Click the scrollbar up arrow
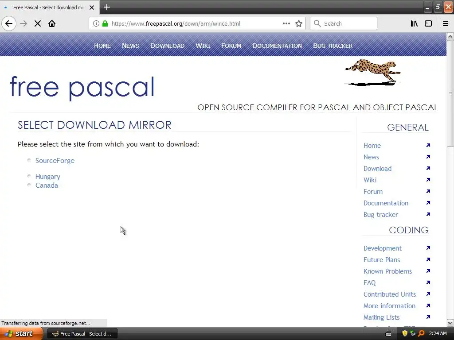The width and height of the screenshot is (454, 340). coord(450,36)
